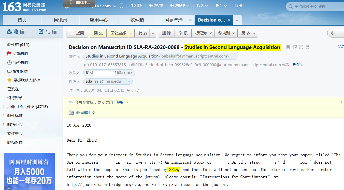The width and height of the screenshot is (344, 190).
Task: Go to previous email arrow button
Action: coord(333,33)
